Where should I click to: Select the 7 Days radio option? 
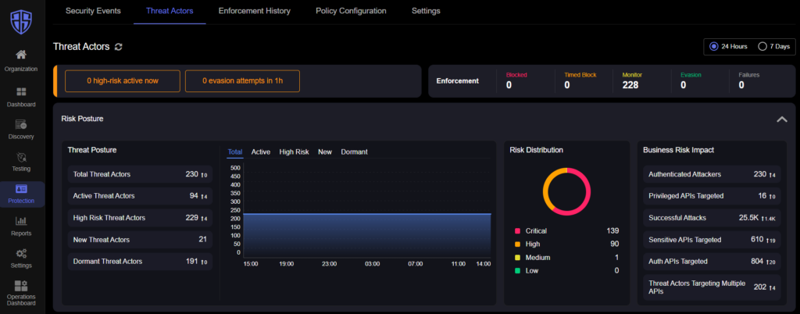tap(762, 46)
